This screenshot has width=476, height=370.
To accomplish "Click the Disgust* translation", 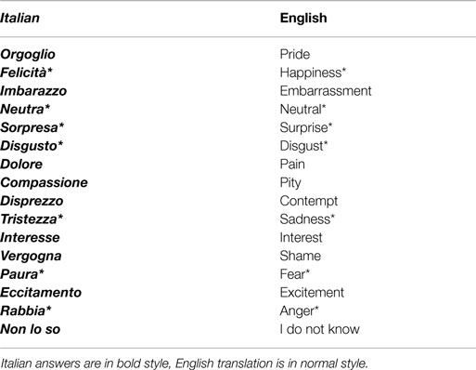I will tap(303, 146).
